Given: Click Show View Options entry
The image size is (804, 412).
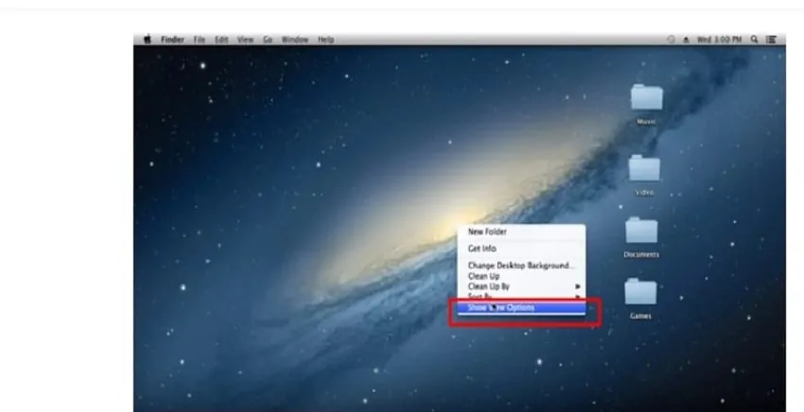Looking at the screenshot, I should pyautogui.click(x=521, y=307).
